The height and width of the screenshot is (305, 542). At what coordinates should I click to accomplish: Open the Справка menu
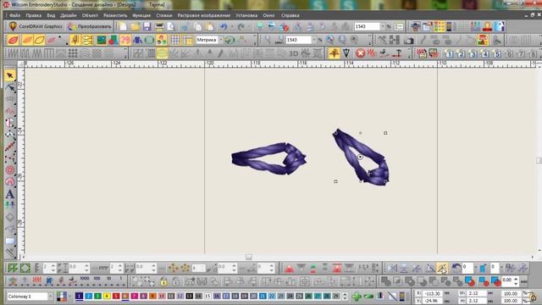(x=290, y=15)
